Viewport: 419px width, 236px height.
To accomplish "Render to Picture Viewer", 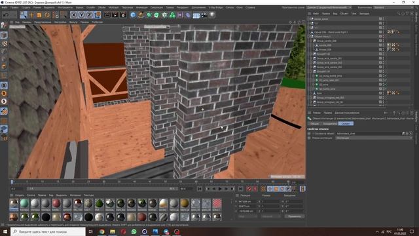I will point(115,14).
